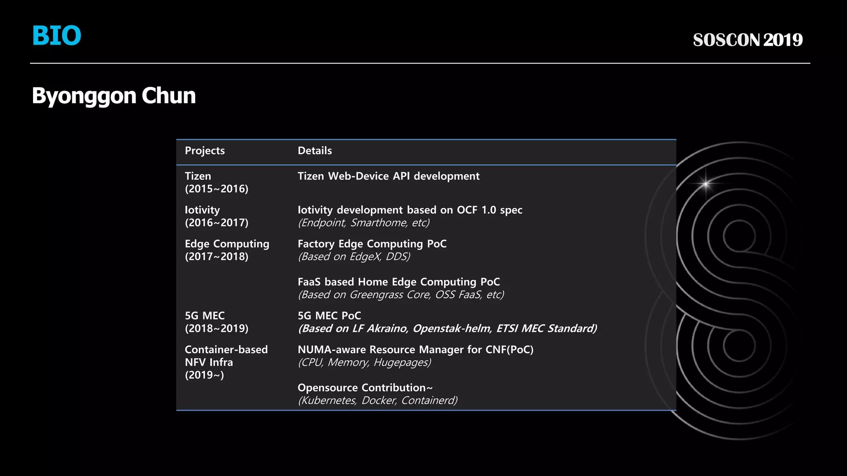Select the Iotivity (2016~2017) project cell
The image size is (847, 476).
(x=216, y=216)
